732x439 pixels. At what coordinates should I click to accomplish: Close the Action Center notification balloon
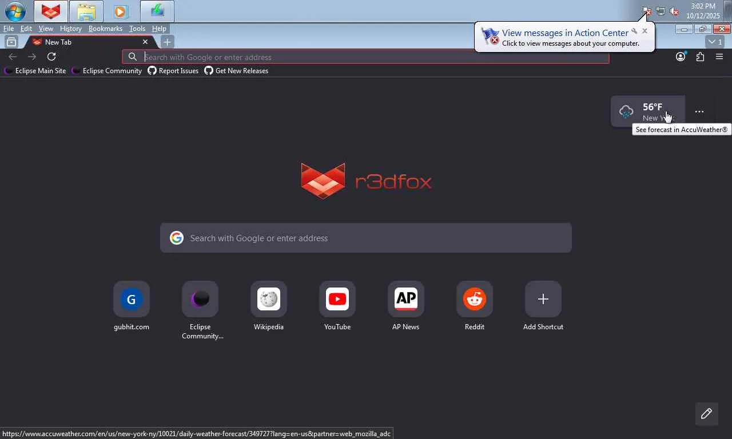click(645, 31)
